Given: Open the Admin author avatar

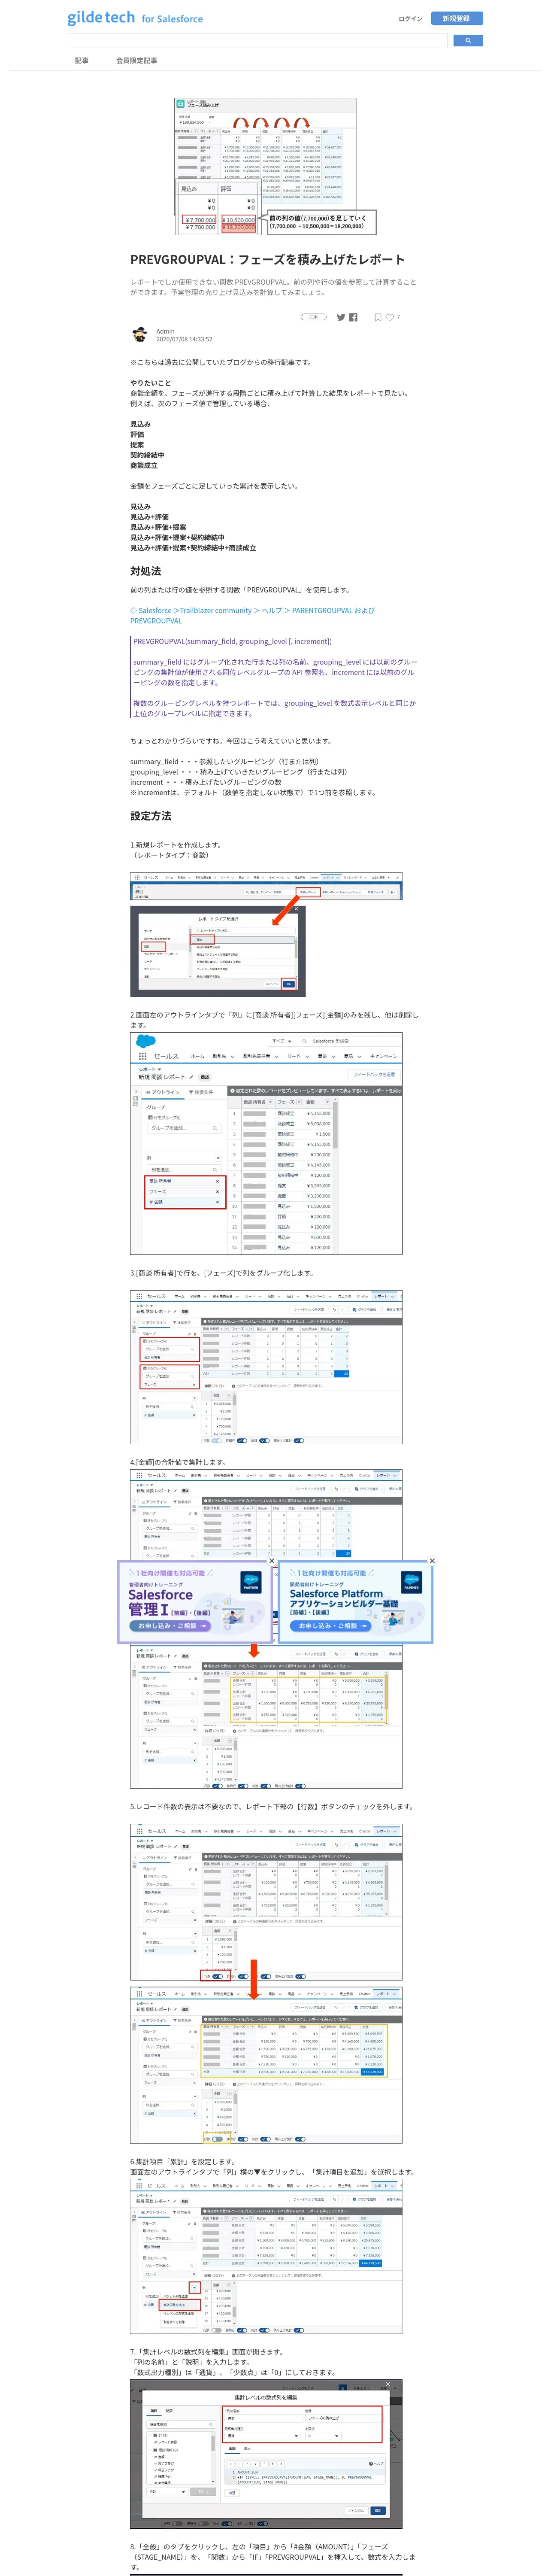Looking at the screenshot, I should pyautogui.click(x=140, y=335).
